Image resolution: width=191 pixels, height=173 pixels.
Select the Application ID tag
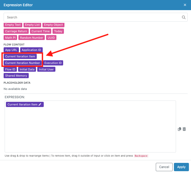pos(31,50)
